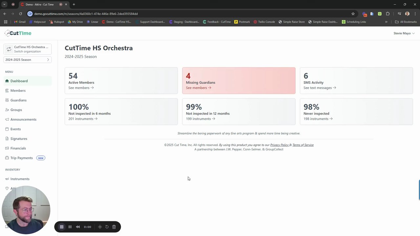Click See members under Active Members
Image resolution: width=420 pixels, height=236 pixels.
point(81,88)
